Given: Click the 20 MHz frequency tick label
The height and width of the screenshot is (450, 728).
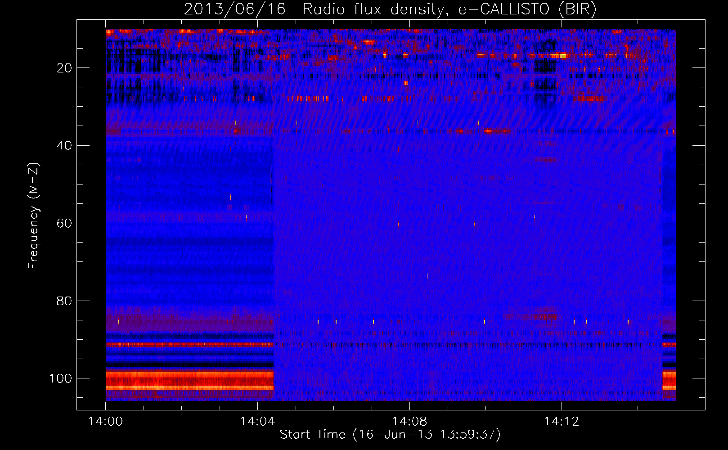Looking at the screenshot, I should tap(64, 68).
